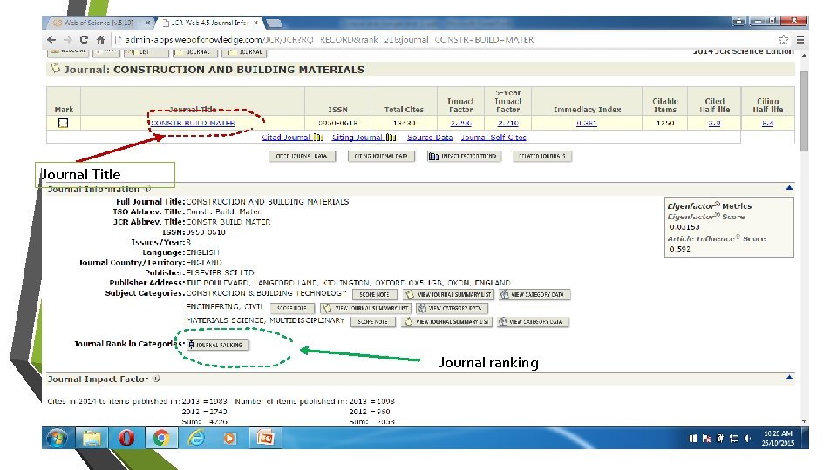Open Internet Explorer from the taskbar
This screenshot has height=470, width=837.
click(196, 438)
